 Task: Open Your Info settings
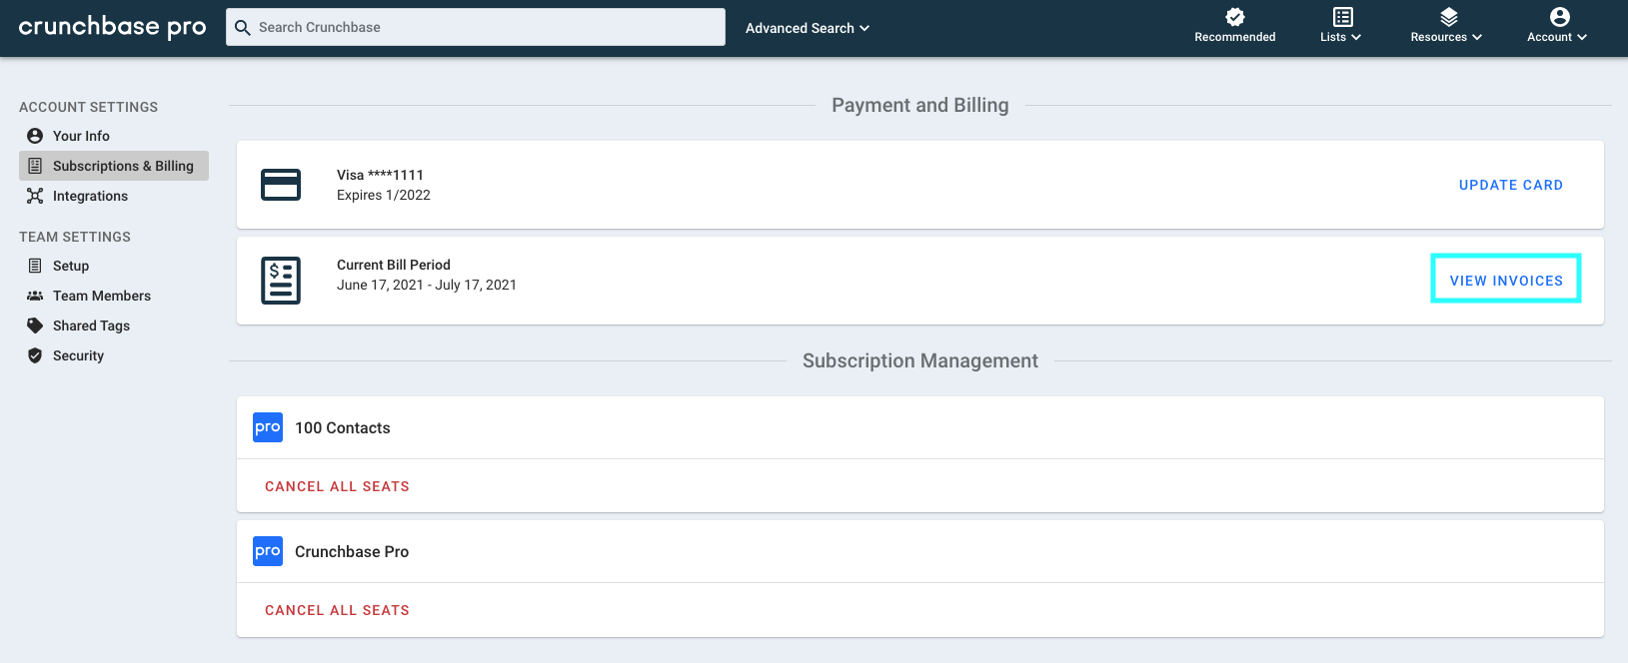tap(81, 136)
